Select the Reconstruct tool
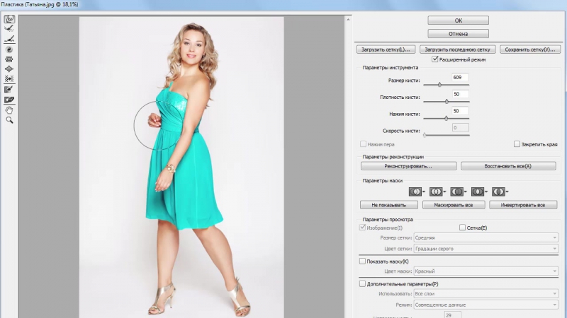The width and height of the screenshot is (567, 318). click(9, 29)
